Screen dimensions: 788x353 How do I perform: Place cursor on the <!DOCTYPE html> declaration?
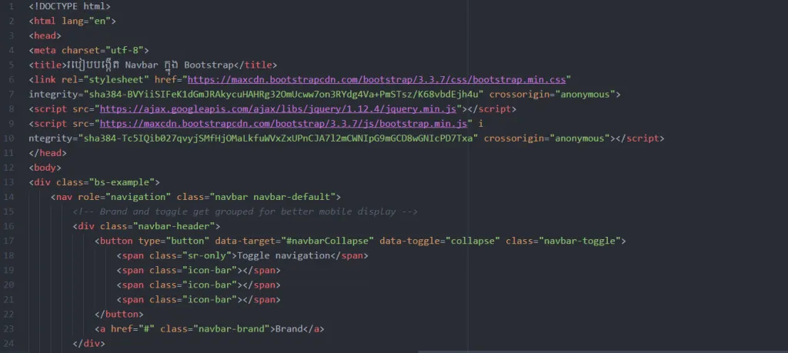(x=70, y=6)
